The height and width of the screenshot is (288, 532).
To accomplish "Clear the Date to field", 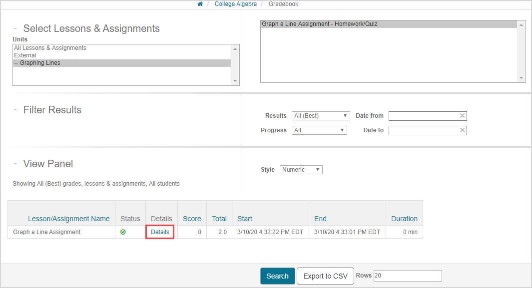I will (462, 130).
